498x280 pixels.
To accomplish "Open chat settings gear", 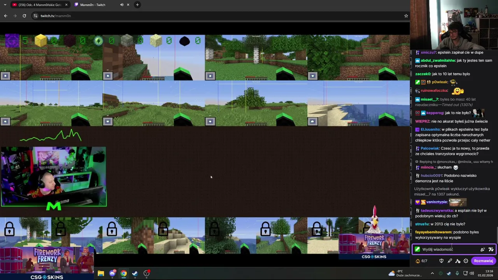I will [x=466, y=261].
